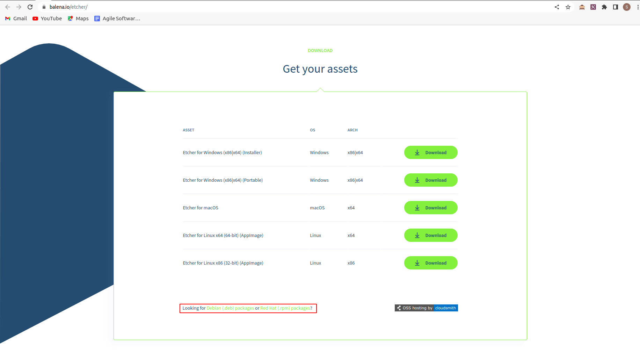Click the 'x86' arch cell in Linux row
Viewport: 640px width, 353px height.
[x=351, y=263]
